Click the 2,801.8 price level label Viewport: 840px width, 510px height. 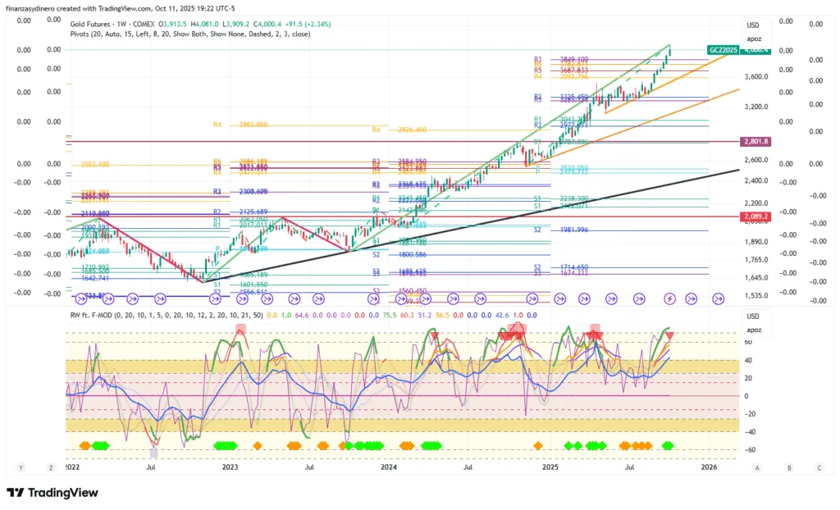(x=754, y=142)
